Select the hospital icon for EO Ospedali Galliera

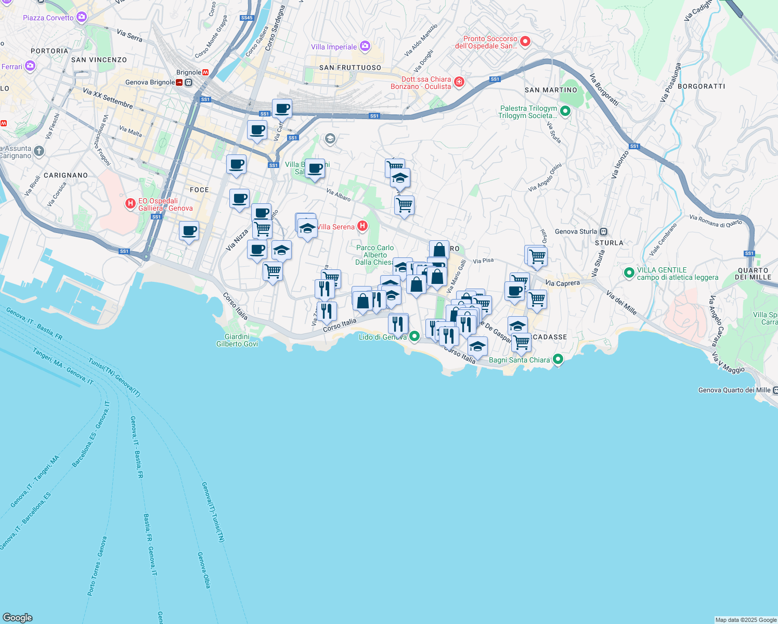coord(131,203)
